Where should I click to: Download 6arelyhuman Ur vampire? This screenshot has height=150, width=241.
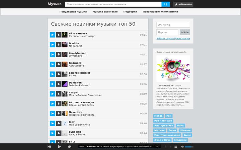pyautogui.click(x=59, y=54)
